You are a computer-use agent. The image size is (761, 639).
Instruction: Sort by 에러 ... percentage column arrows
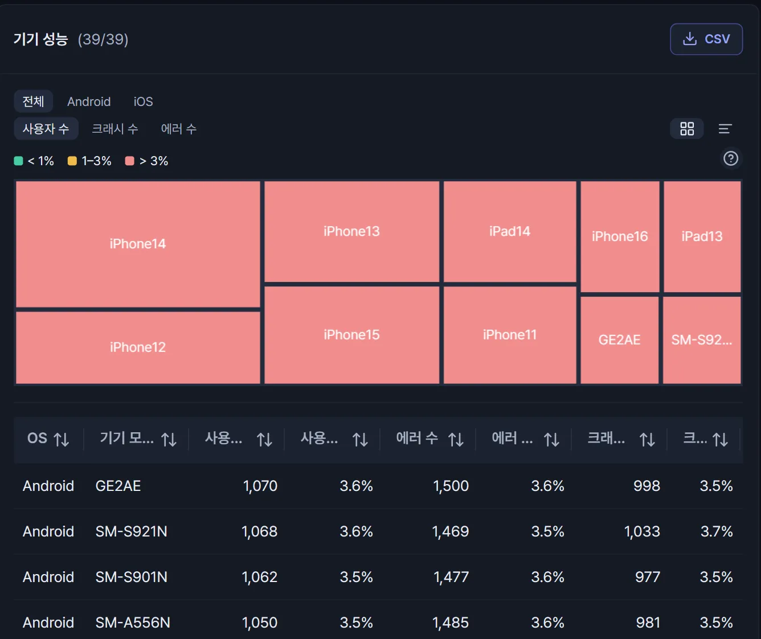[551, 439]
